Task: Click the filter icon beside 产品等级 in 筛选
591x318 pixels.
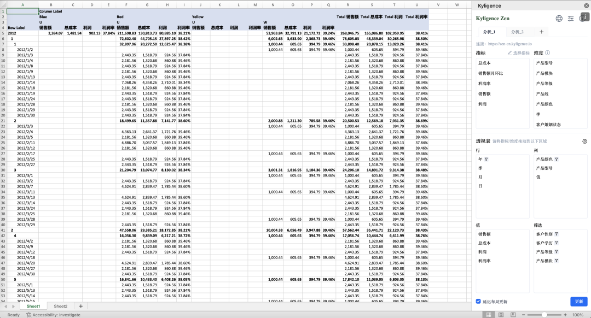Action: coord(557,252)
